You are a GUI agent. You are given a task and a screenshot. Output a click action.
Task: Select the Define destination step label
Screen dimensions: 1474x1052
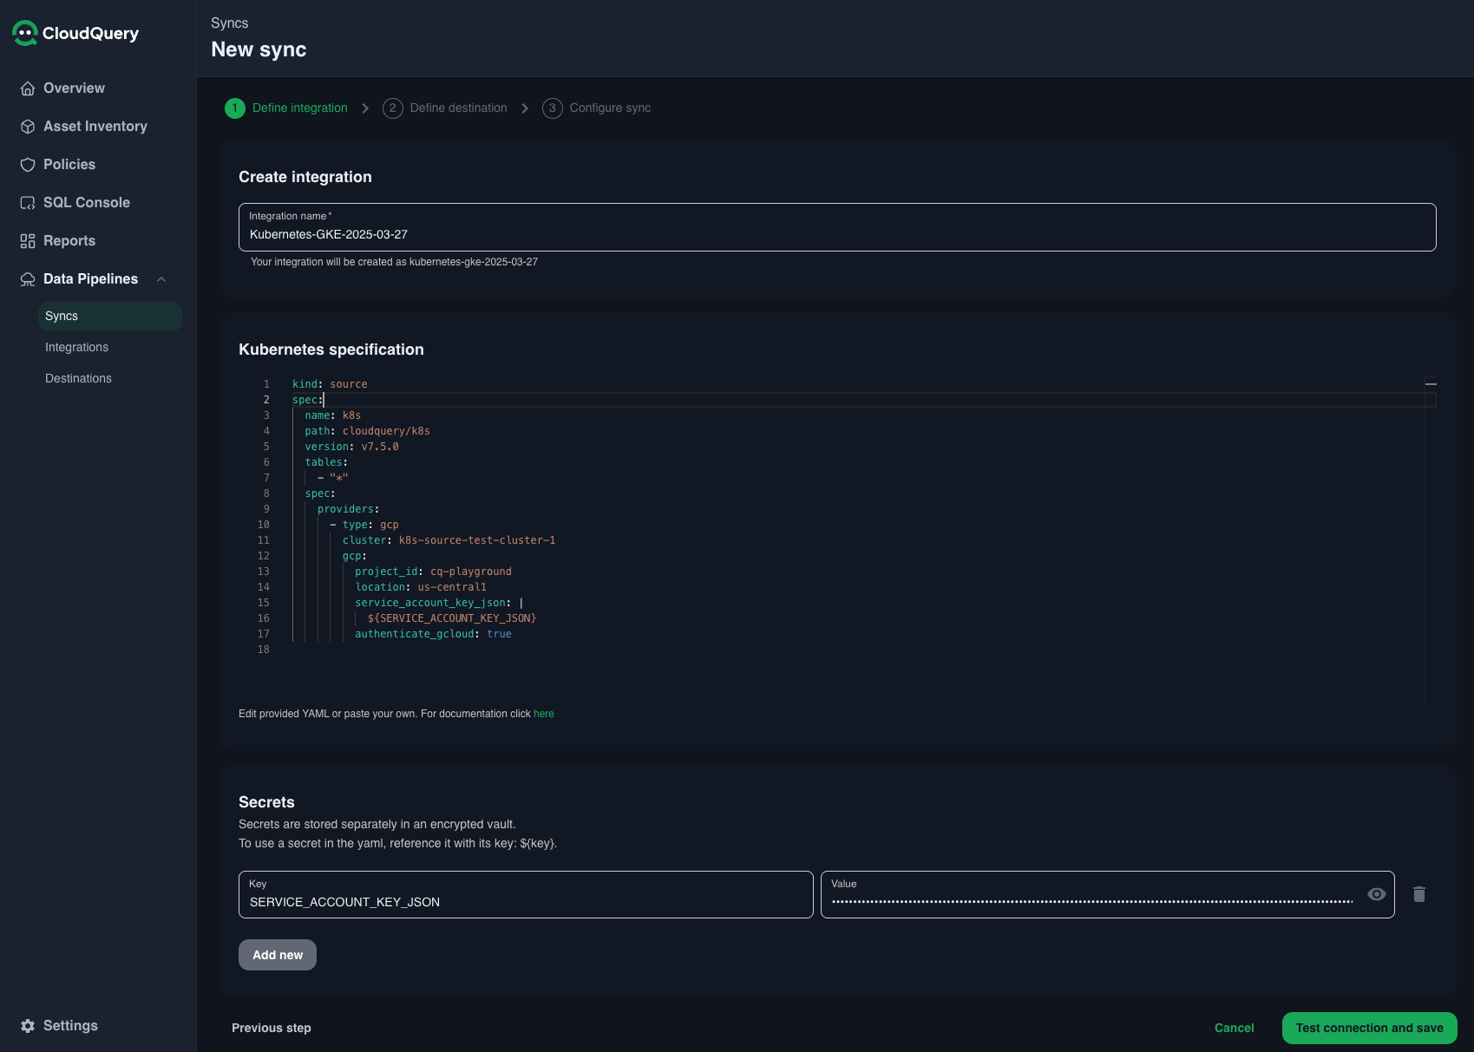[x=459, y=108]
